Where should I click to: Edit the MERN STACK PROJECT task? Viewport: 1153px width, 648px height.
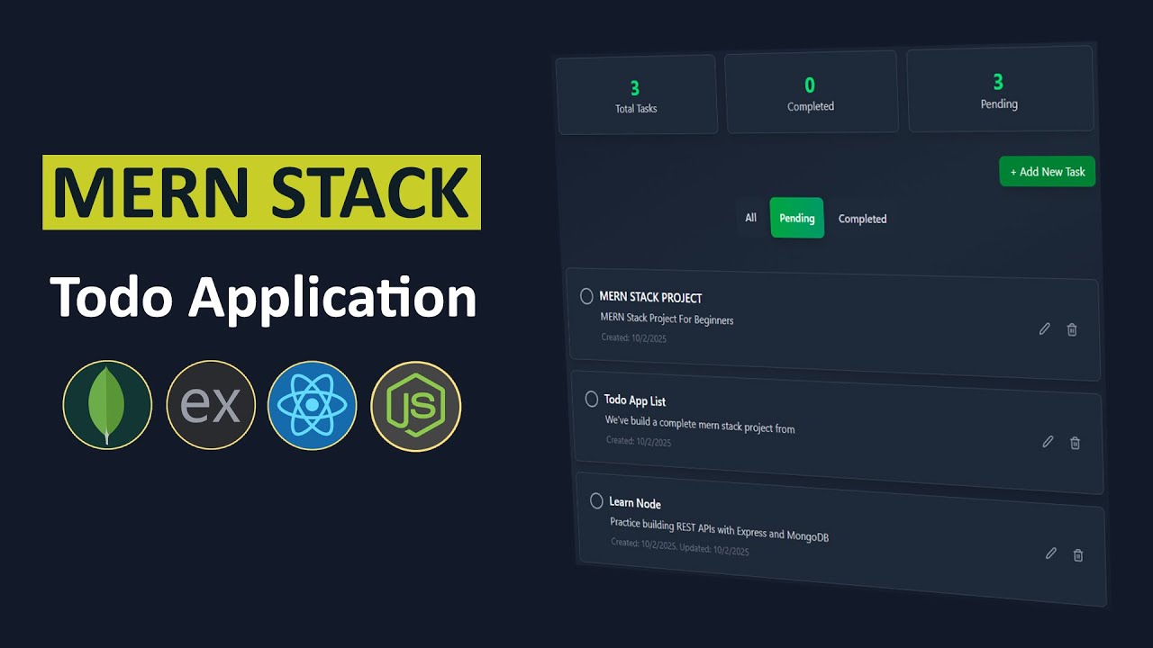pos(1045,328)
